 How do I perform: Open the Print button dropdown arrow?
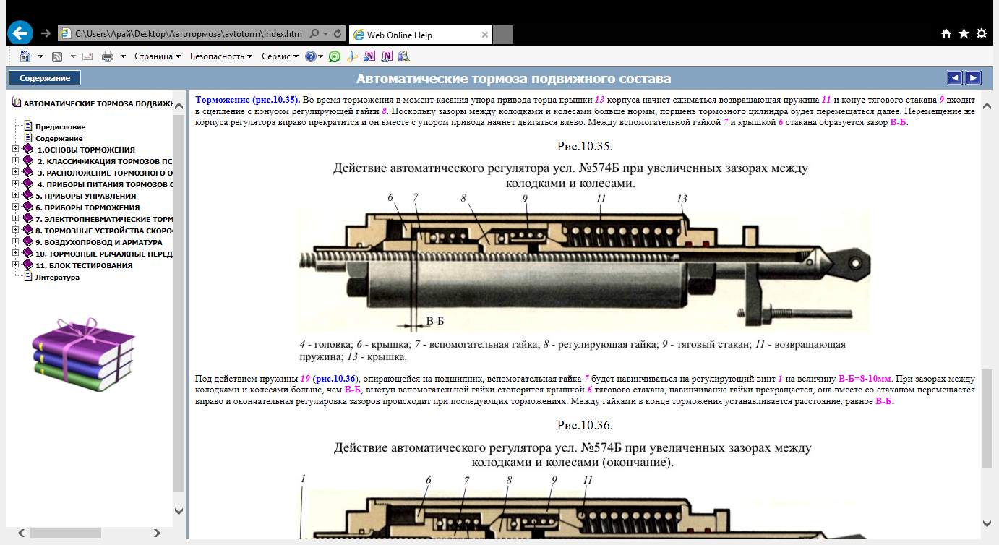[124, 56]
